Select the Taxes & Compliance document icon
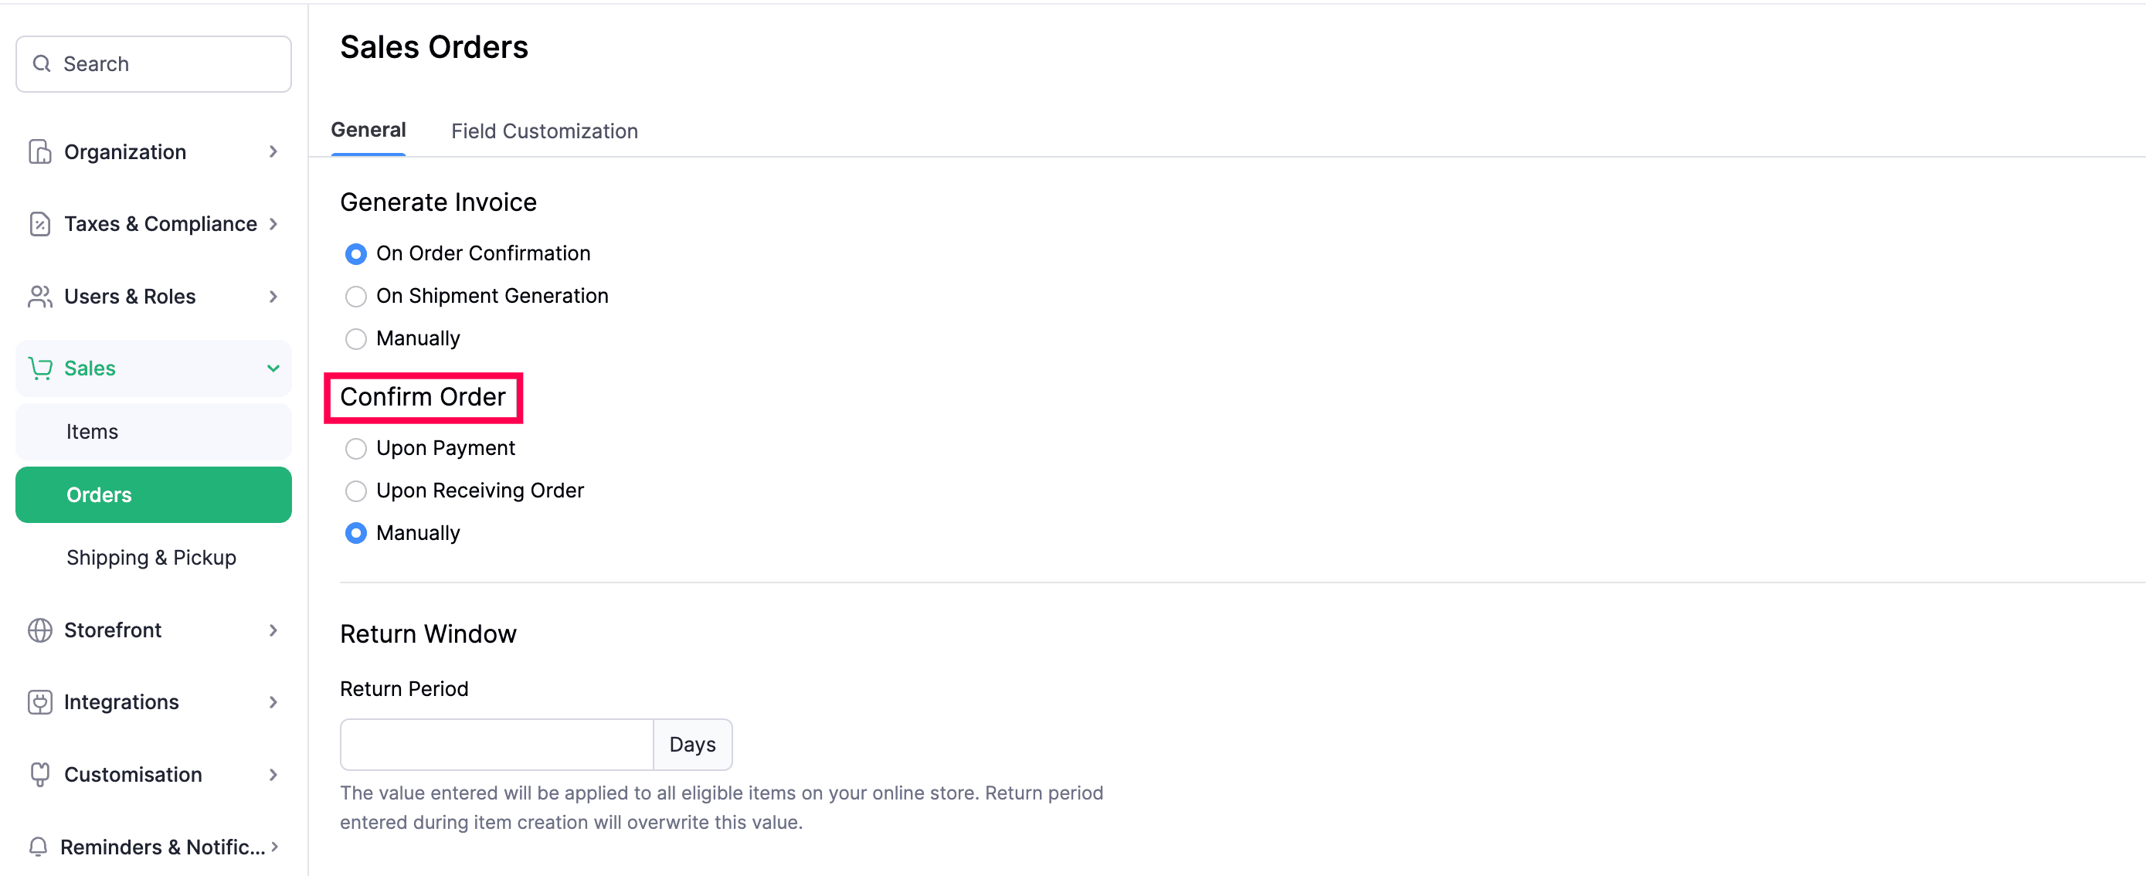The height and width of the screenshot is (876, 2146). click(x=39, y=223)
